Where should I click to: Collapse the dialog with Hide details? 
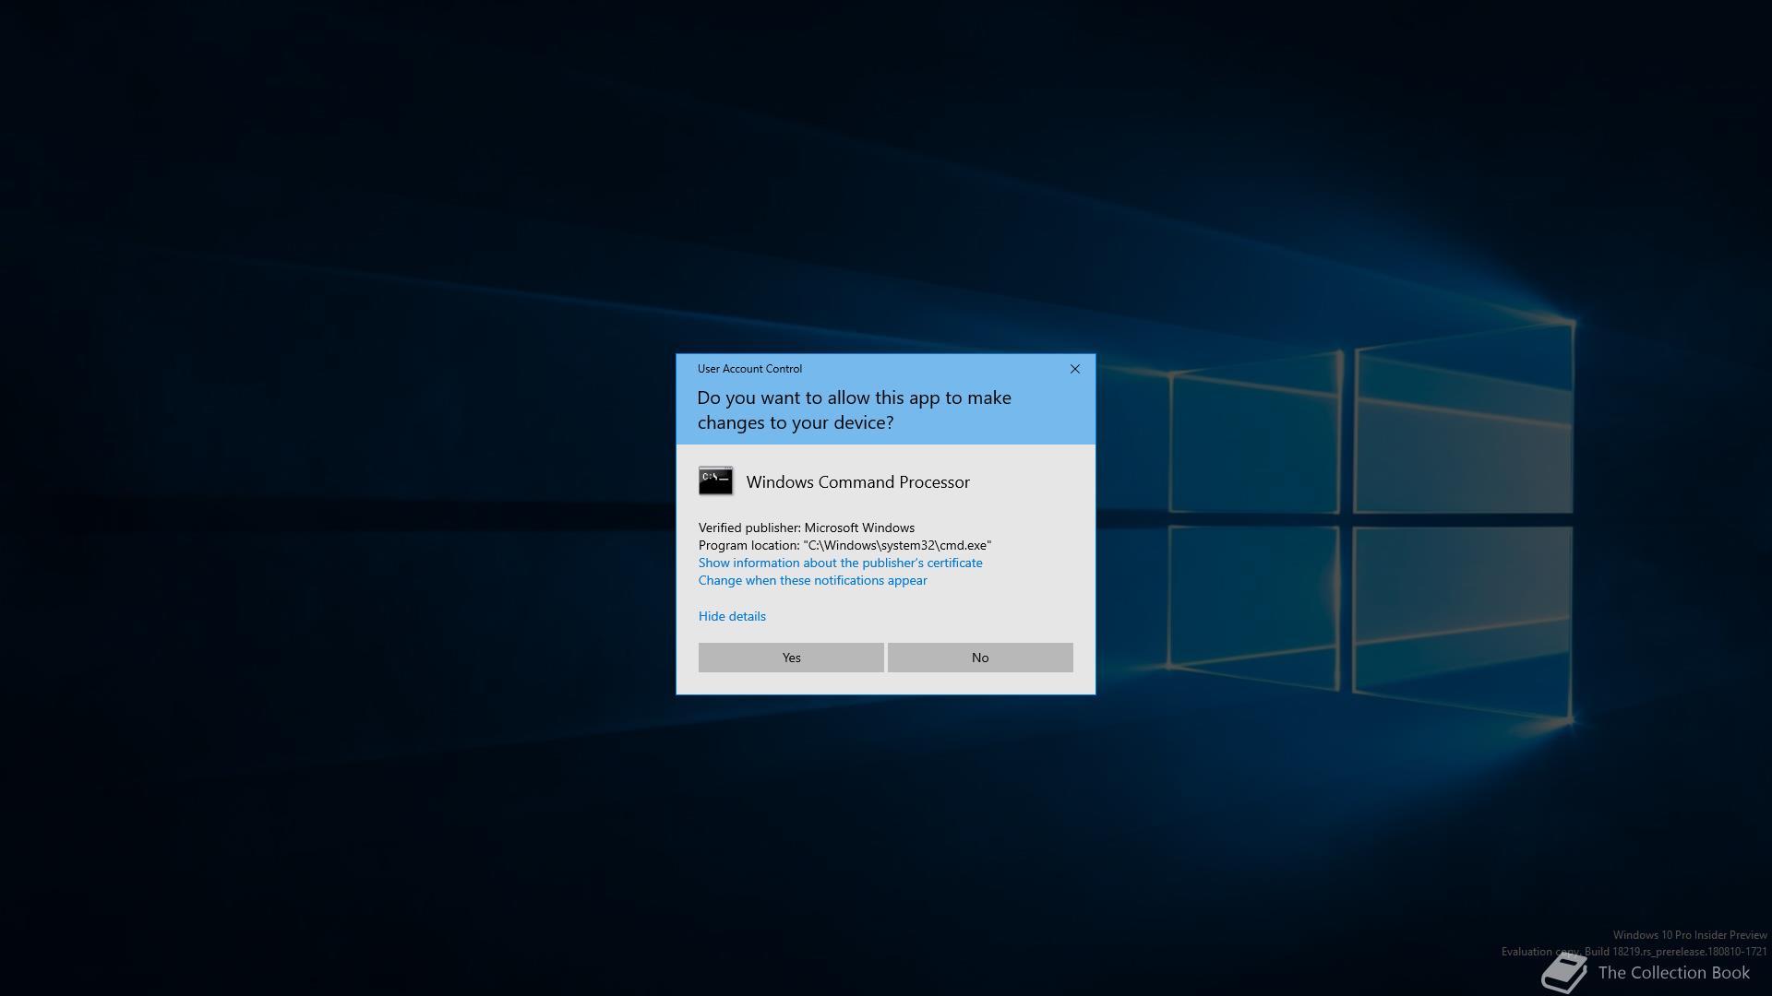pyautogui.click(x=732, y=616)
